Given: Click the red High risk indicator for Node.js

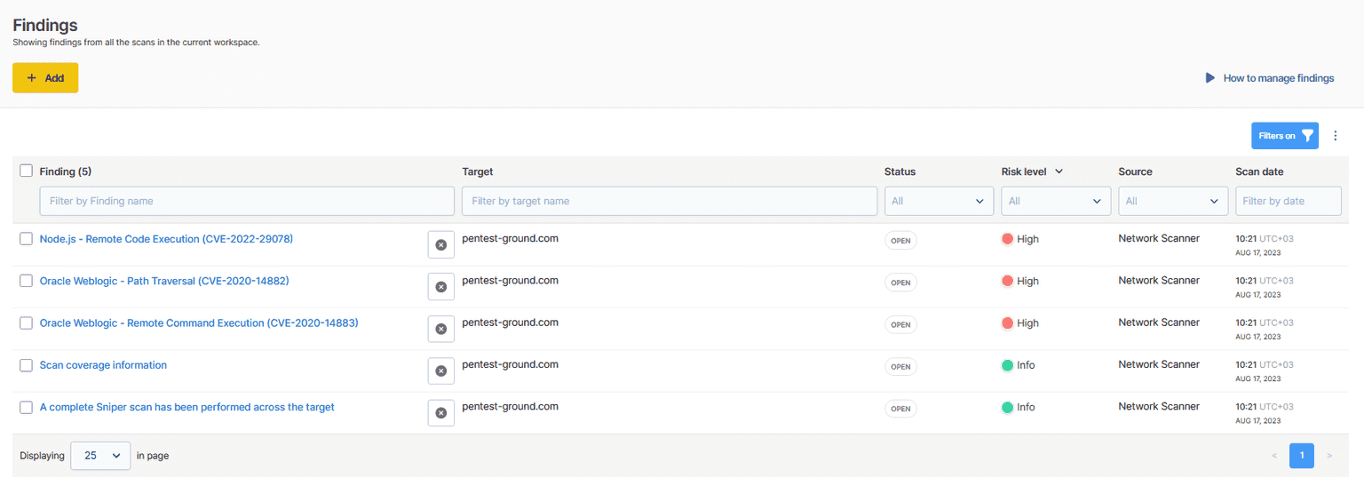Looking at the screenshot, I should pyautogui.click(x=1007, y=239).
